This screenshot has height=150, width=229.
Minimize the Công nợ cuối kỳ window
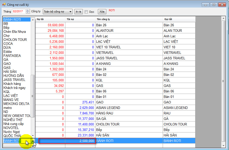[x=206, y=5]
